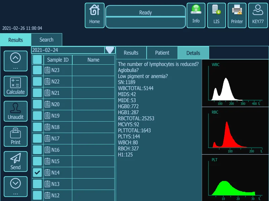Open the Printer status
This screenshot has width=269, height=201.
pos(237,15)
